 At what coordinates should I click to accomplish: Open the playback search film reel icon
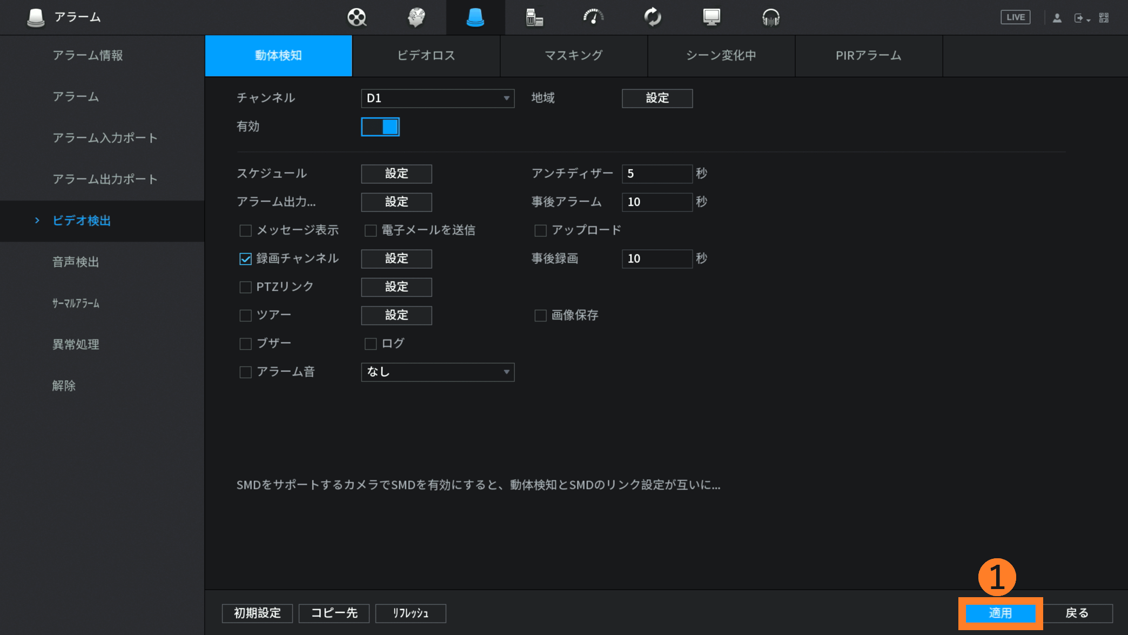click(357, 17)
